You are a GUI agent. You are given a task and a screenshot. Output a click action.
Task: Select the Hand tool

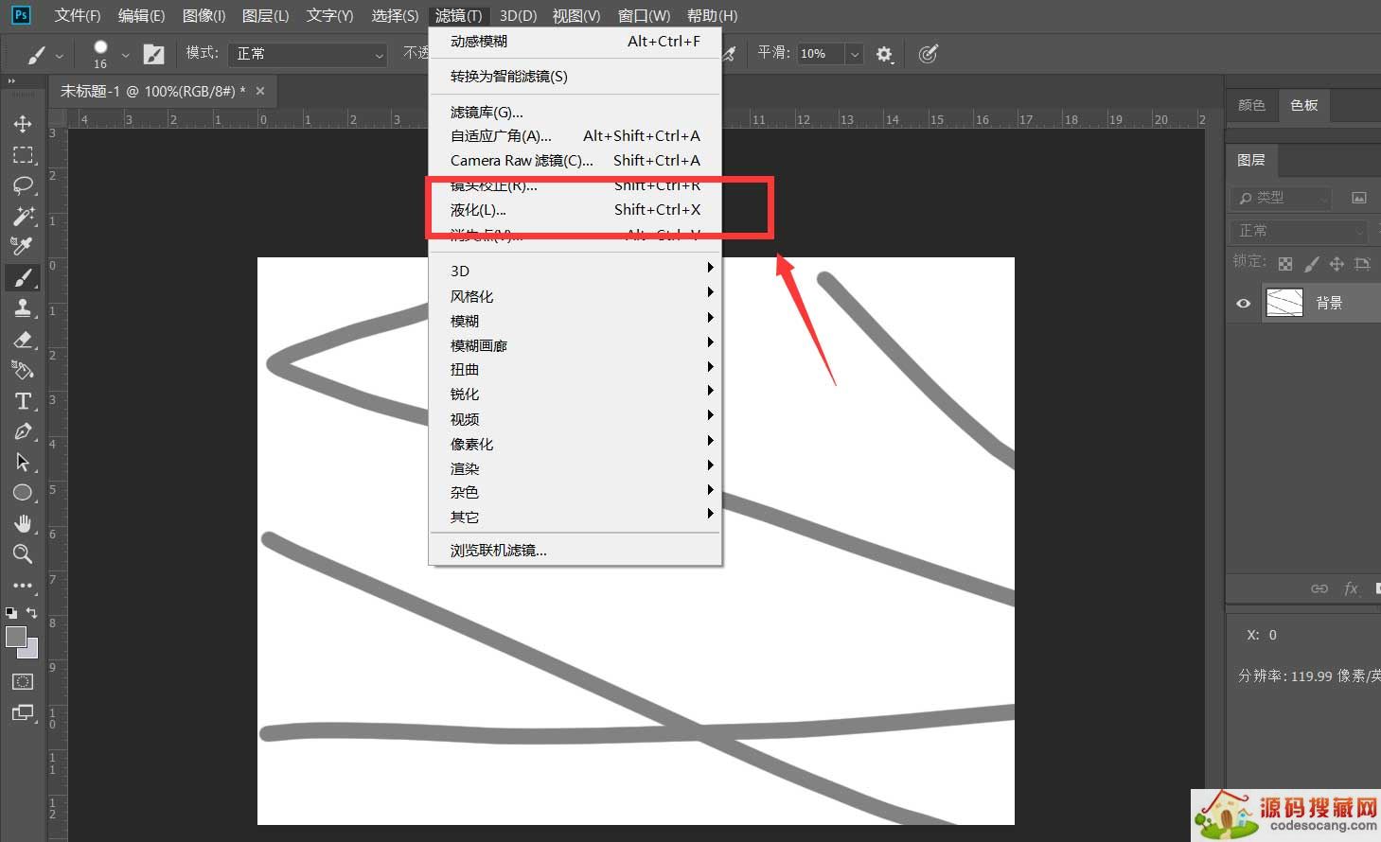point(23,523)
